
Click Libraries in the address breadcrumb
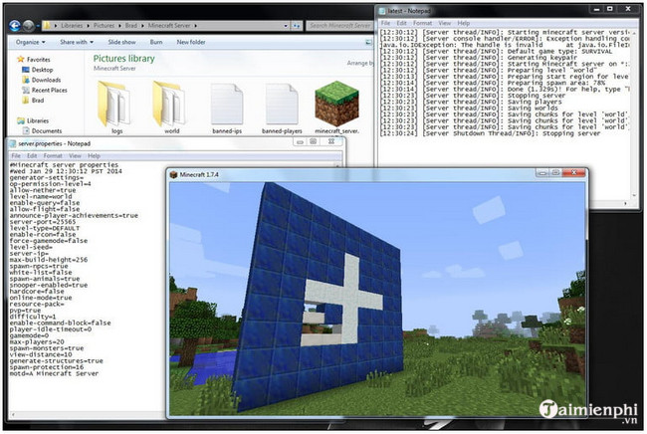(x=72, y=26)
